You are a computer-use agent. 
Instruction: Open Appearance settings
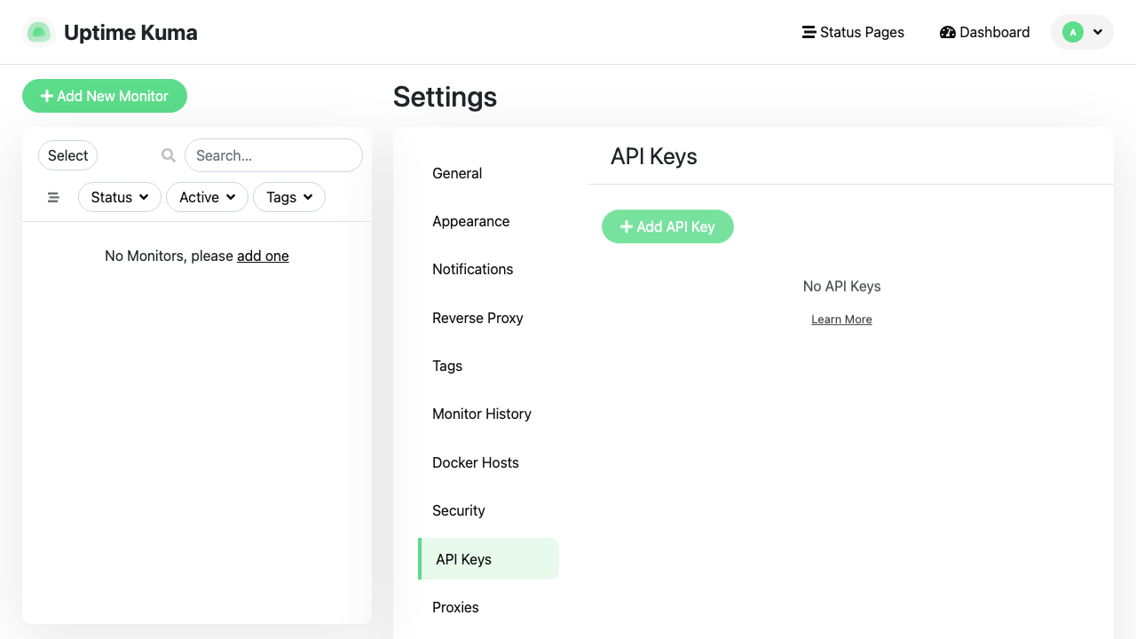click(488, 221)
